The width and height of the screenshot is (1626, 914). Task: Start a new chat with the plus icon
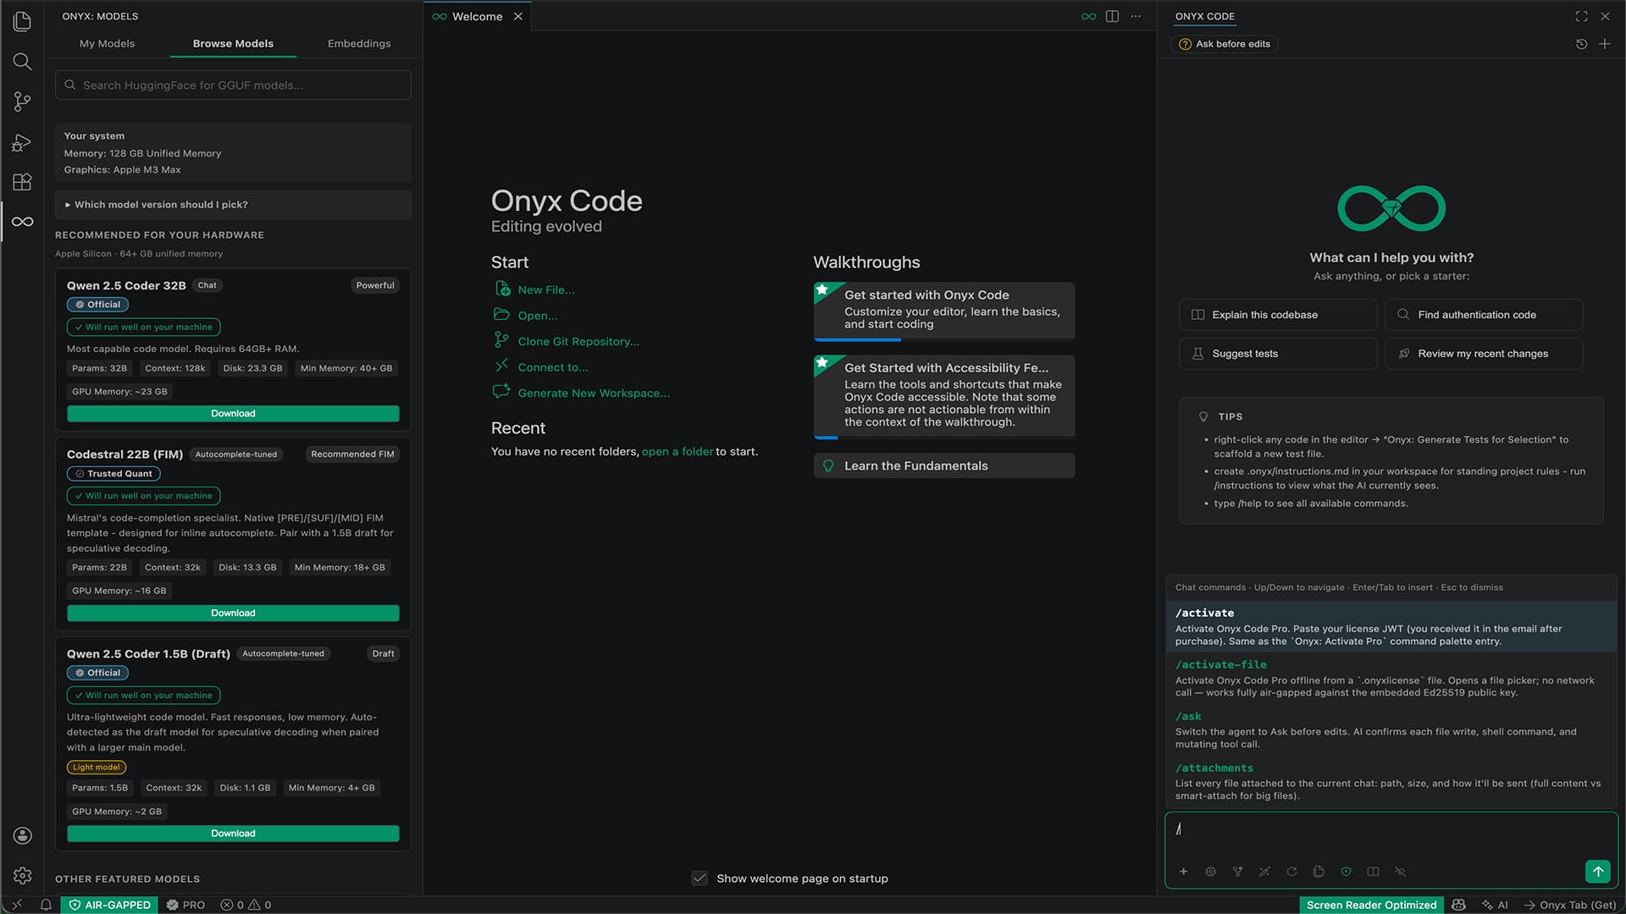(x=1605, y=44)
